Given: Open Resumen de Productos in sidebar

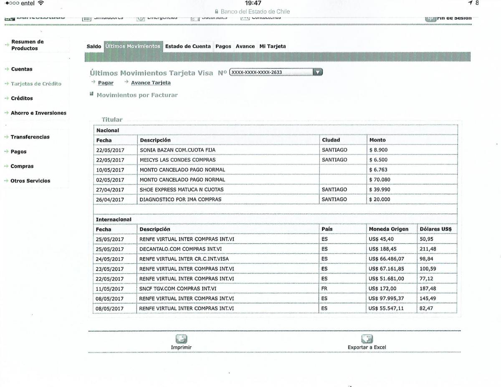Looking at the screenshot, I should coord(28,45).
